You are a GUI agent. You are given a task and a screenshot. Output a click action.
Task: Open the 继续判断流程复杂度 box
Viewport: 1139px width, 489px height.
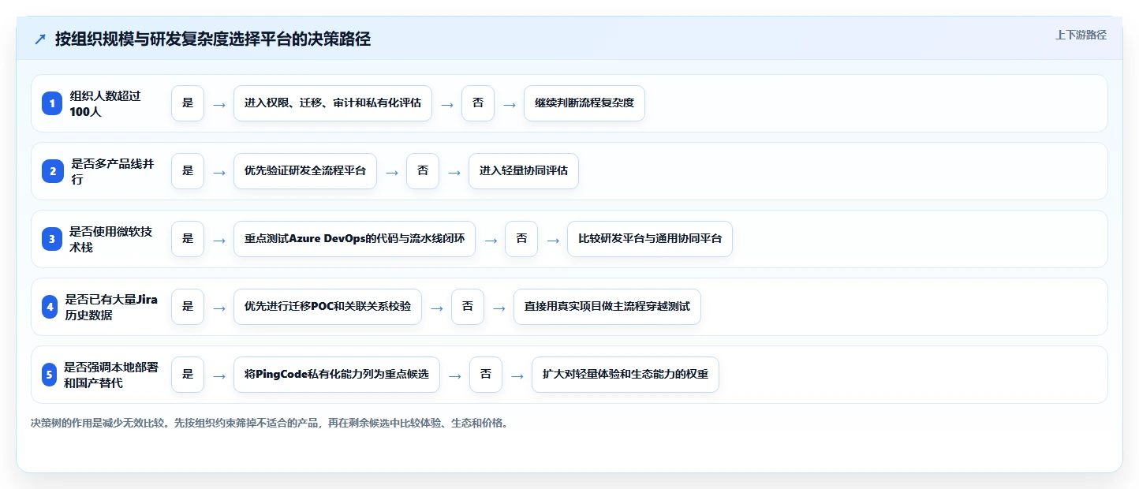pyautogui.click(x=584, y=103)
